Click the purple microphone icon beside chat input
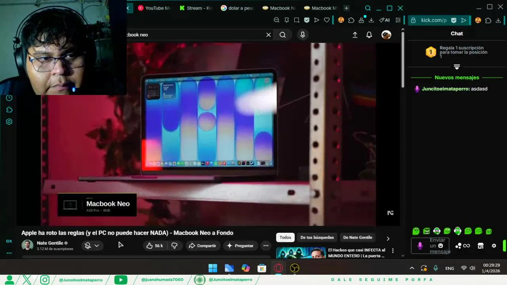Viewport: 507px width, 285px height. (420, 246)
